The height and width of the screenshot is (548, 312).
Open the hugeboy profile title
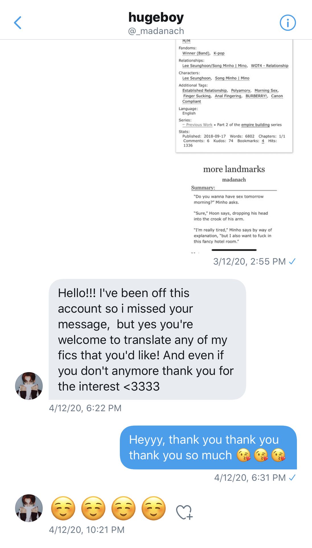click(x=156, y=17)
